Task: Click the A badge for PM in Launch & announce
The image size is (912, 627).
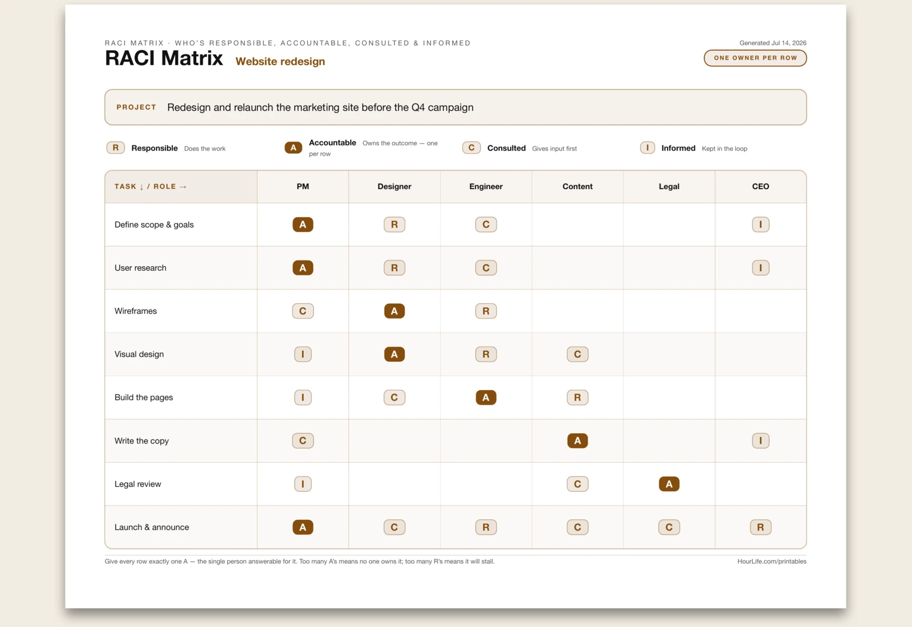Action: pyautogui.click(x=303, y=527)
